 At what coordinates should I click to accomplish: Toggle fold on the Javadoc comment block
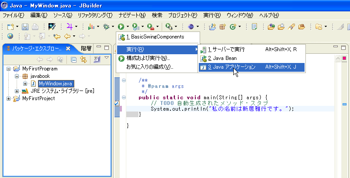point(125,80)
